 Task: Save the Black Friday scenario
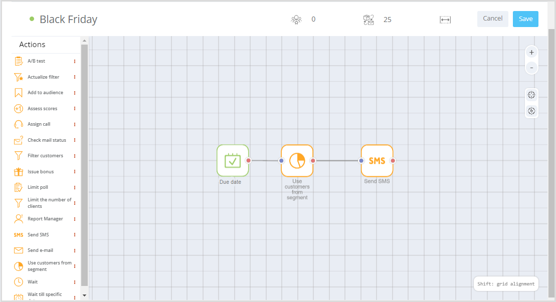point(525,19)
